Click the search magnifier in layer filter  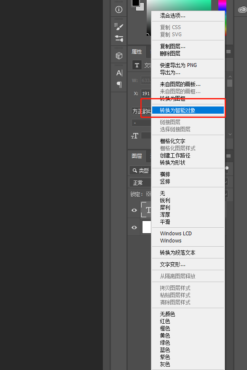[135, 170]
